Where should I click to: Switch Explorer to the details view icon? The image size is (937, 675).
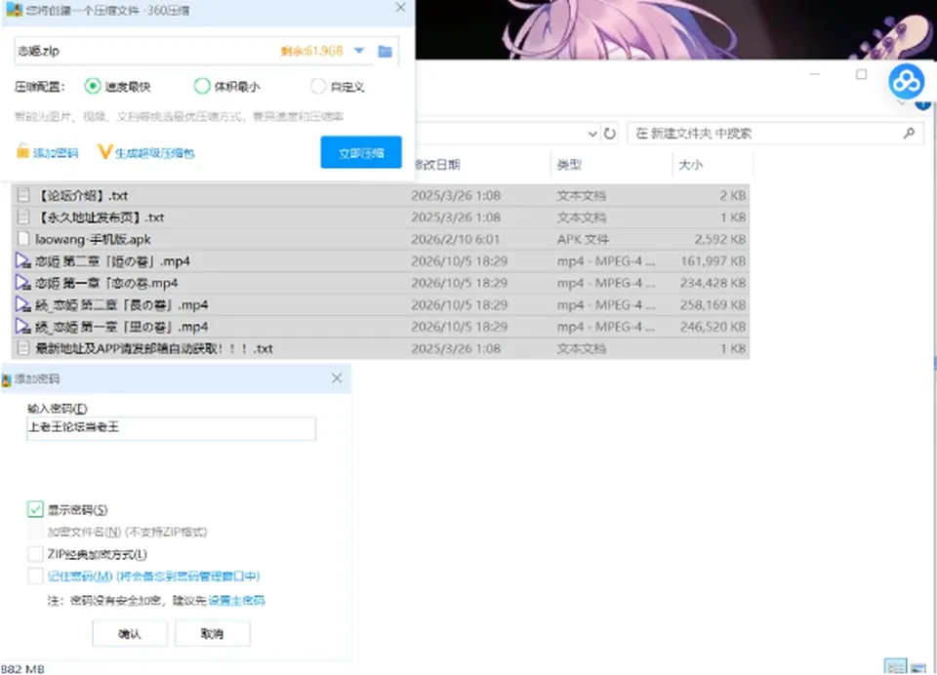click(x=895, y=666)
